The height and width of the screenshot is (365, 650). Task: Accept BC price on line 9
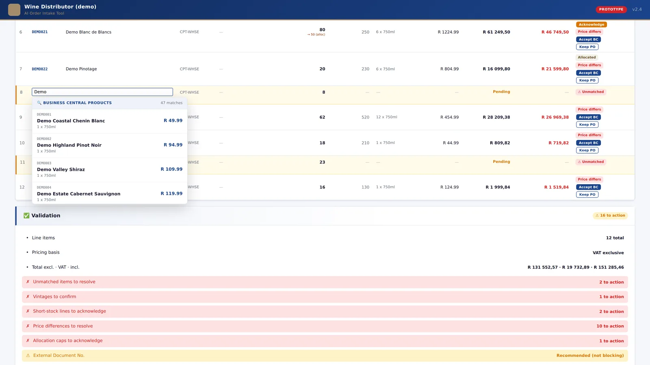coord(588,117)
